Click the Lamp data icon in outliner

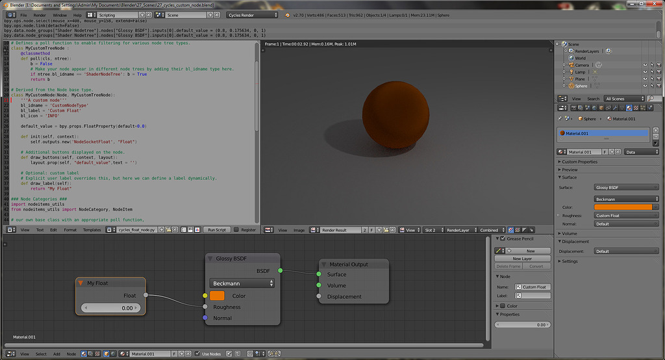click(595, 71)
